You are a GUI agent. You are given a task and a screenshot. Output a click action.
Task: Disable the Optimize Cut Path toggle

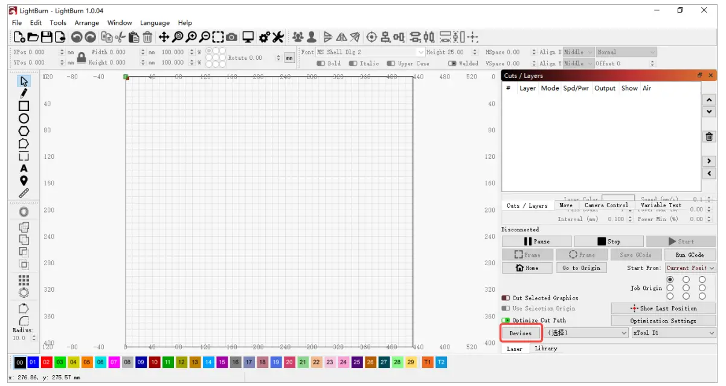506,320
